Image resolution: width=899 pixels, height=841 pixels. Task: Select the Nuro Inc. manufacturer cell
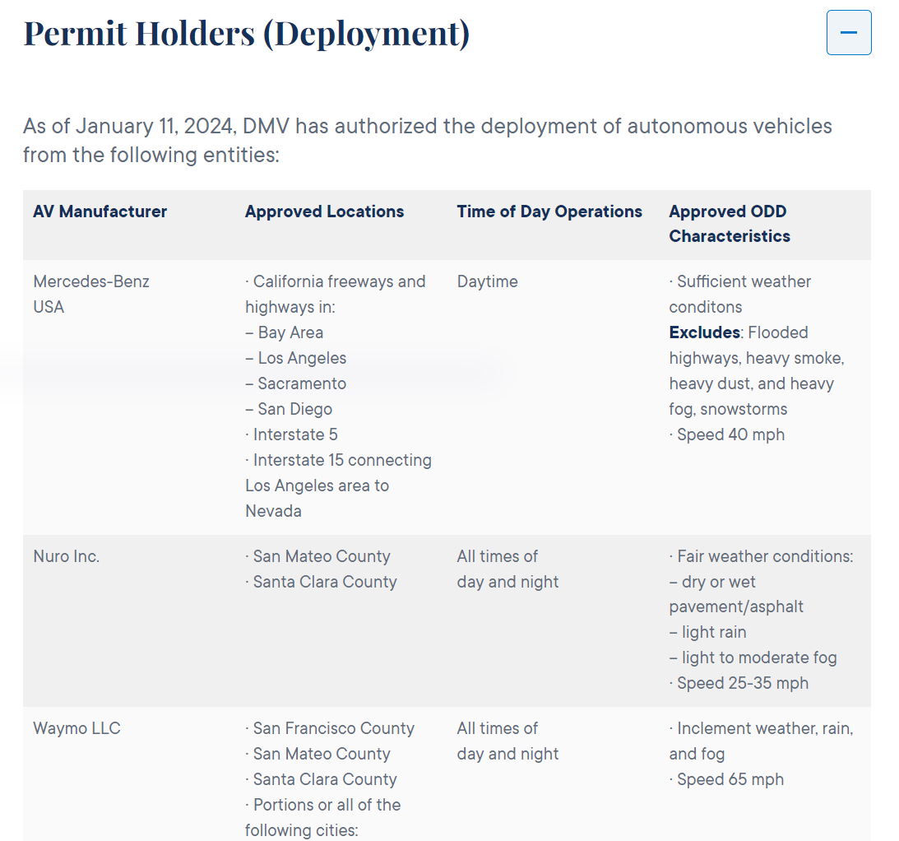pos(66,556)
